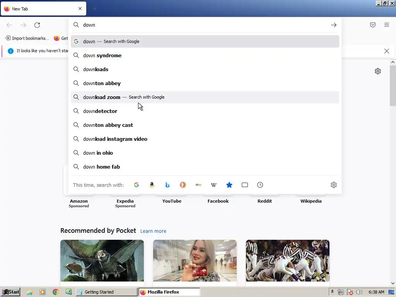Screen dimensions: 396x297
Task: Click the Go arrow in the address bar
Action: pos(334,25)
